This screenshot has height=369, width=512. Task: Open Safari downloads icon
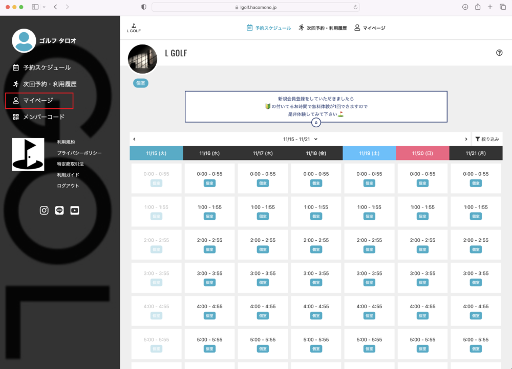(465, 7)
